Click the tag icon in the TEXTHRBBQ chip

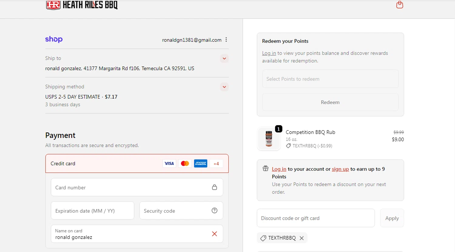pos(263,238)
